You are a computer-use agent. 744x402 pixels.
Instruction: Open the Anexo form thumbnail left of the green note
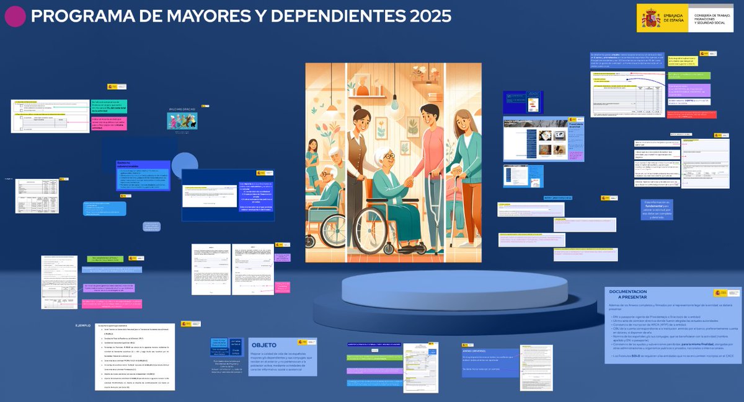coord(59,282)
